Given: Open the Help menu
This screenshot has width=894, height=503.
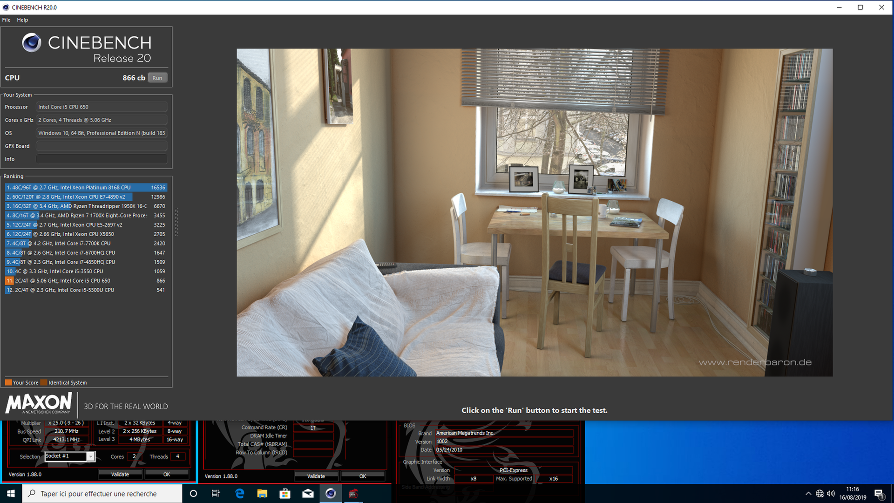Looking at the screenshot, I should (22, 20).
